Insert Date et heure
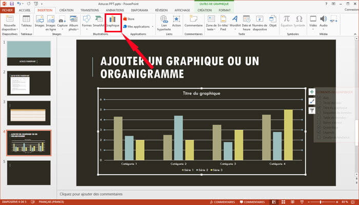This screenshot has height=205, width=359. (x=246, y=23)
